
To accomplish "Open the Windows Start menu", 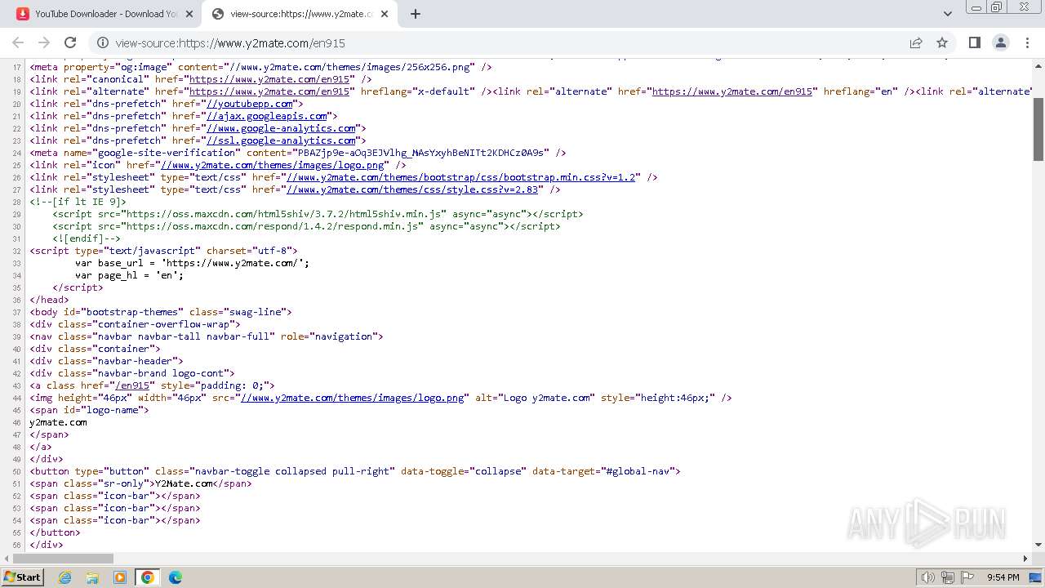I will 22,577.
